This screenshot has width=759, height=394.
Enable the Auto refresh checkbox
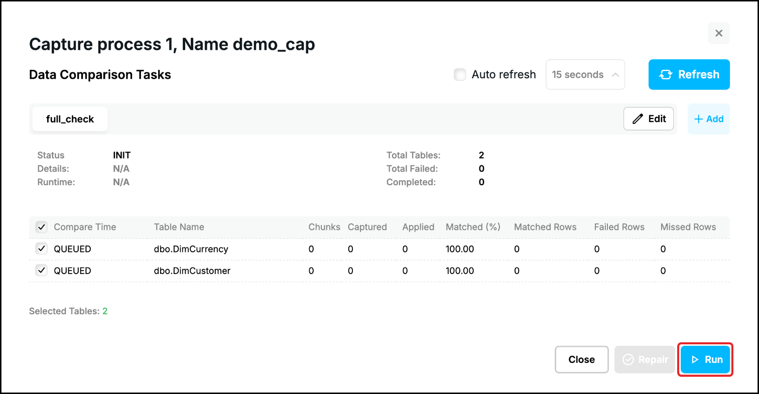pos(460,75)
